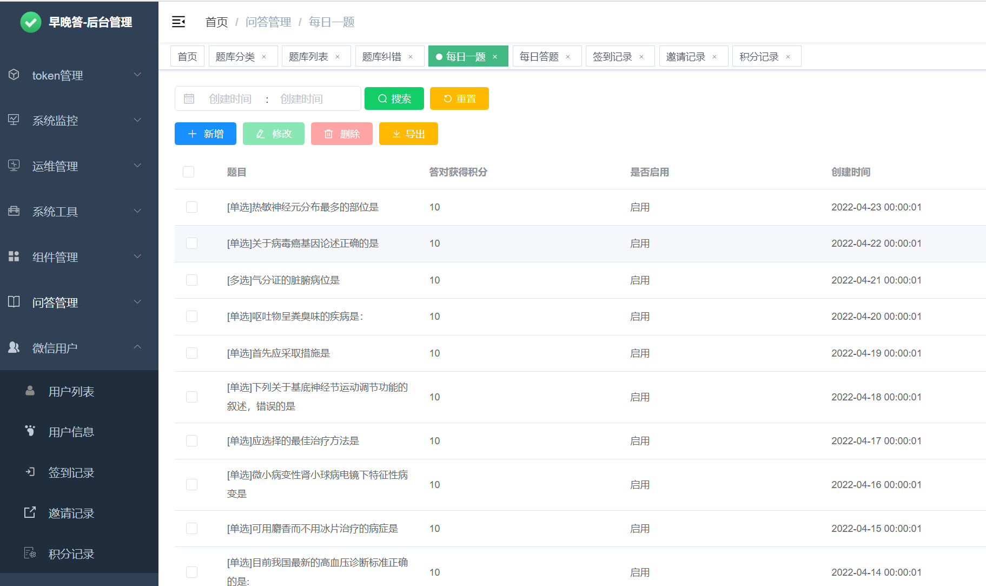
Task: Click the 新增 button
Action: pos(205,134)
